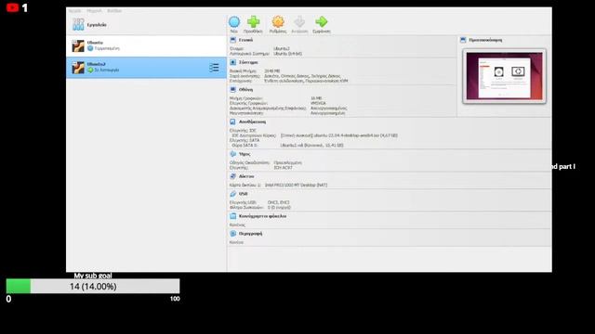Open the Ubuntu2 machine menu list icon
This screenshot has height=334, width=595.
214,68
